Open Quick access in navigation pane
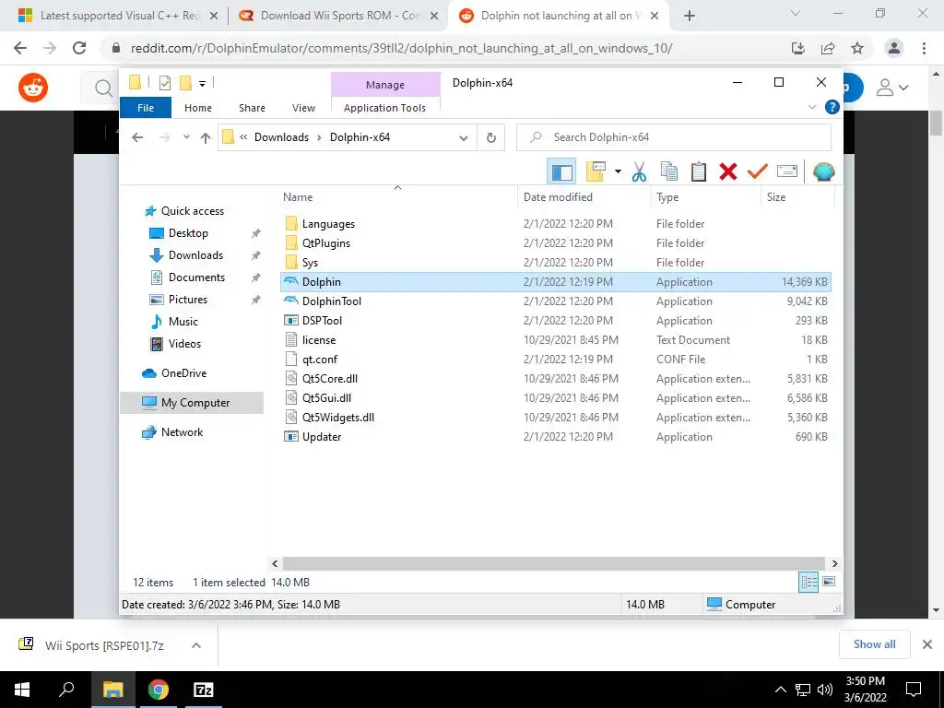 point(192,211)
